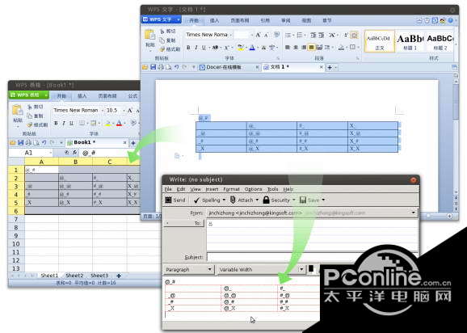This screenshot has width=467, height=333.
Task: Open the 10.5 font size dropdown in Spreadsheet
Action: click(x=124, y=111)
